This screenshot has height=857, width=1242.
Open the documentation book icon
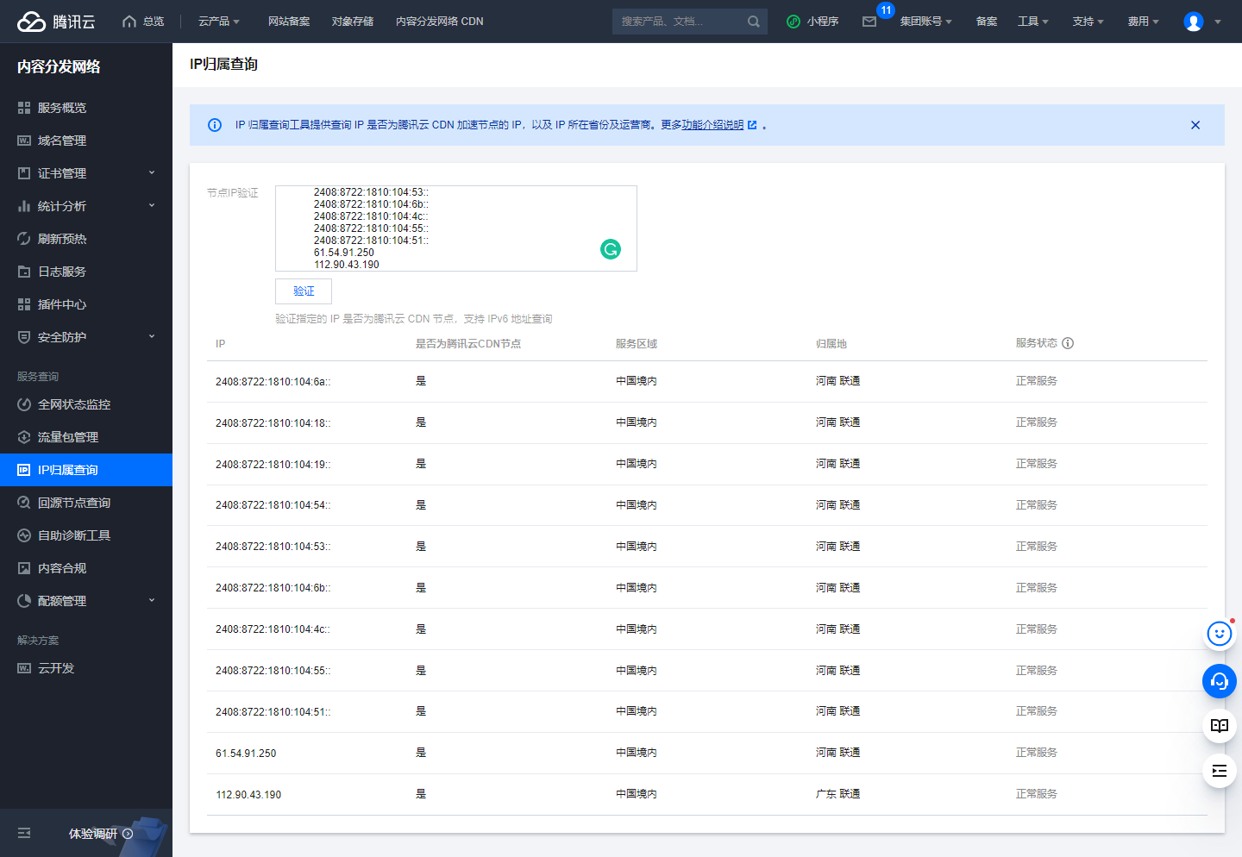[1220, 726]
